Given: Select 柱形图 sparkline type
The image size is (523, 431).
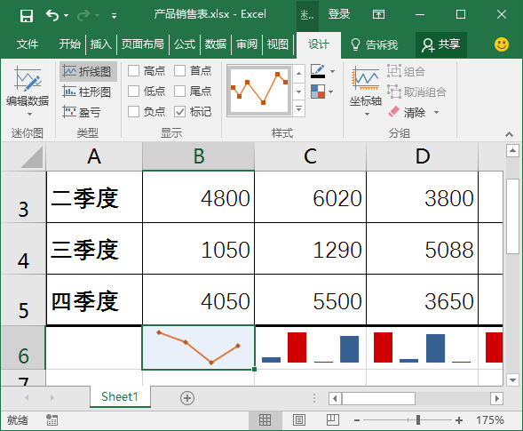Looking at the screenshot, I should click(87, 92).
